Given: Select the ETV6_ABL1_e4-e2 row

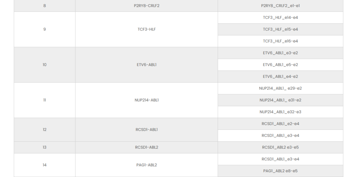Looking at the screenshot, I should click(280, 77).
